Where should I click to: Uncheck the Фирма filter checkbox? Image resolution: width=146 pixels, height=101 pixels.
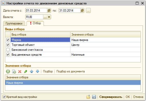pyautogui.click(x=8, y=40)
